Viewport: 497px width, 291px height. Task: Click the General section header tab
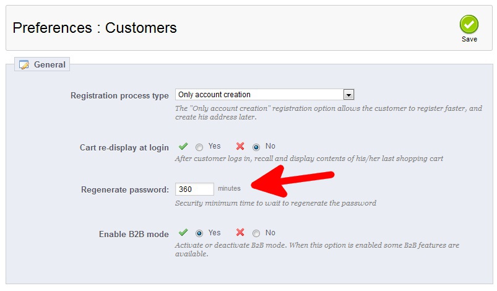click(x=42, y=64)
